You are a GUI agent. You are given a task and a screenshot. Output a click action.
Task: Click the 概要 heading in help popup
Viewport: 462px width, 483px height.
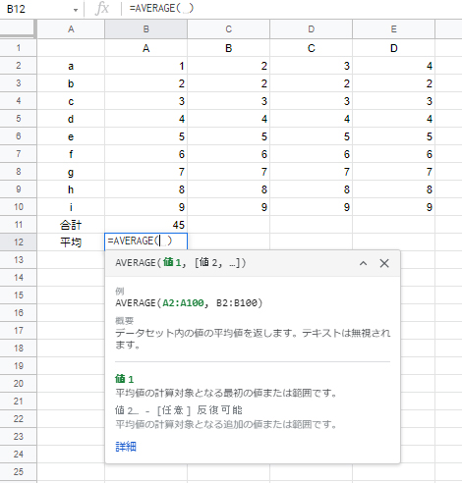pos(125,321)
